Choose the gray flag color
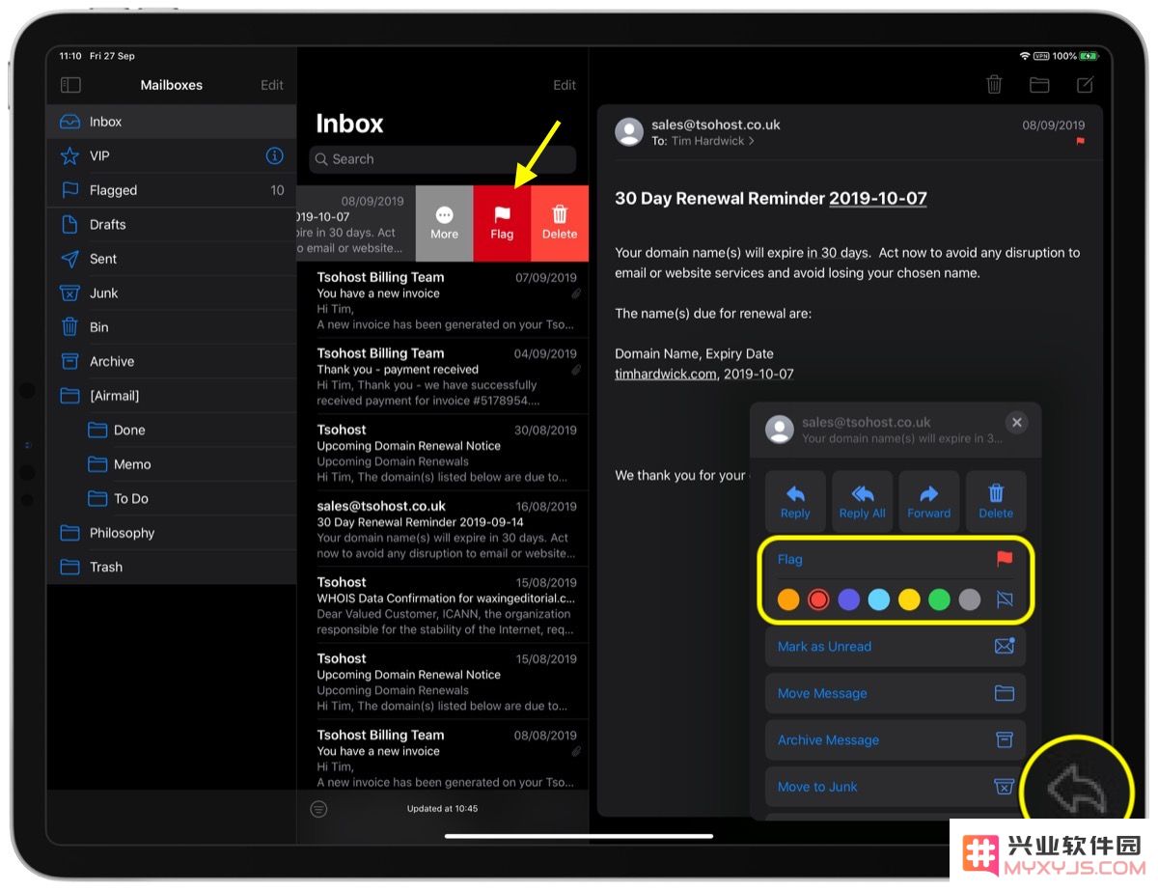The height and width of the screenshot is (891, 1158). coord(970,599)
